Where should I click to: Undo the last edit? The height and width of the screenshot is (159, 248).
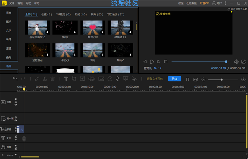click(x=15, y=79)
